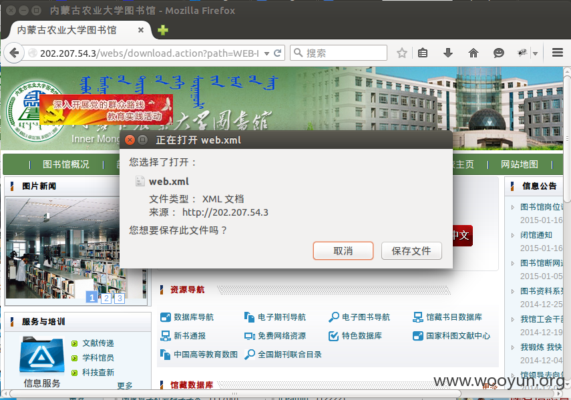This screenshot has width=571, height=400.
Task: Click 更多 in the services panel
Action: pyautogui.click(x=125, y=385)
